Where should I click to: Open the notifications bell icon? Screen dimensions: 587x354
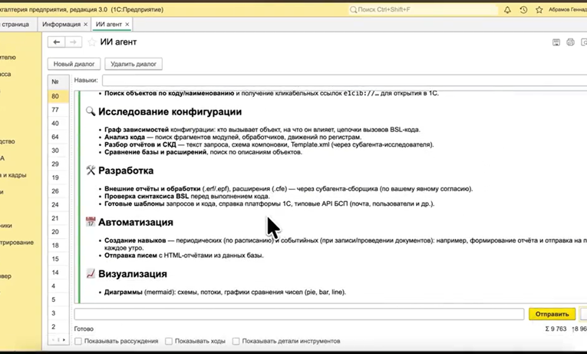(x=507, y=10)
